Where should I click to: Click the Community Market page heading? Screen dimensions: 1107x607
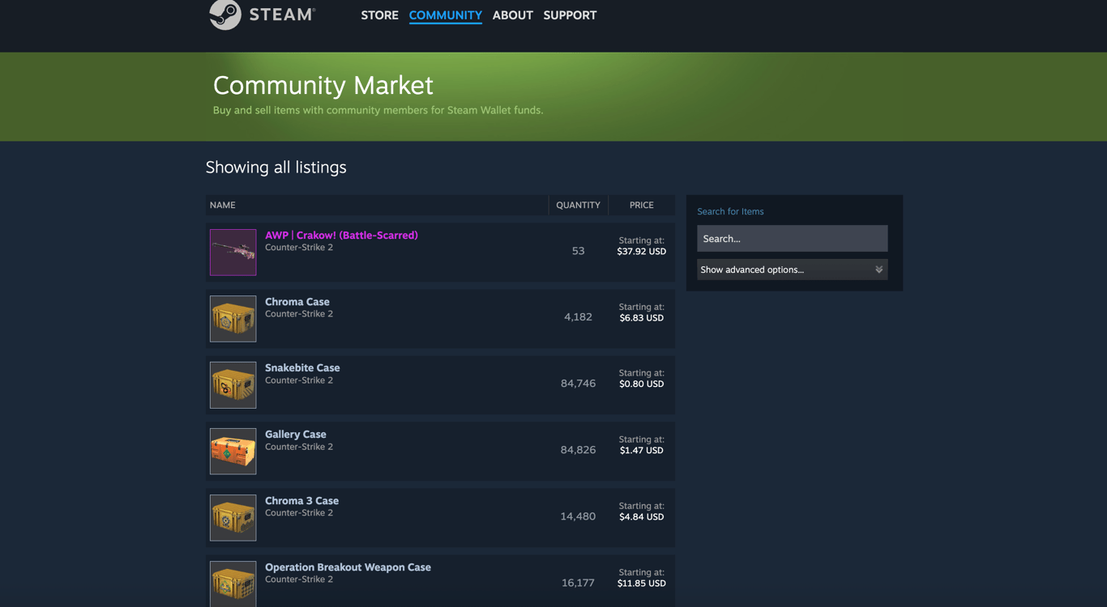click(x=323, y=85)
